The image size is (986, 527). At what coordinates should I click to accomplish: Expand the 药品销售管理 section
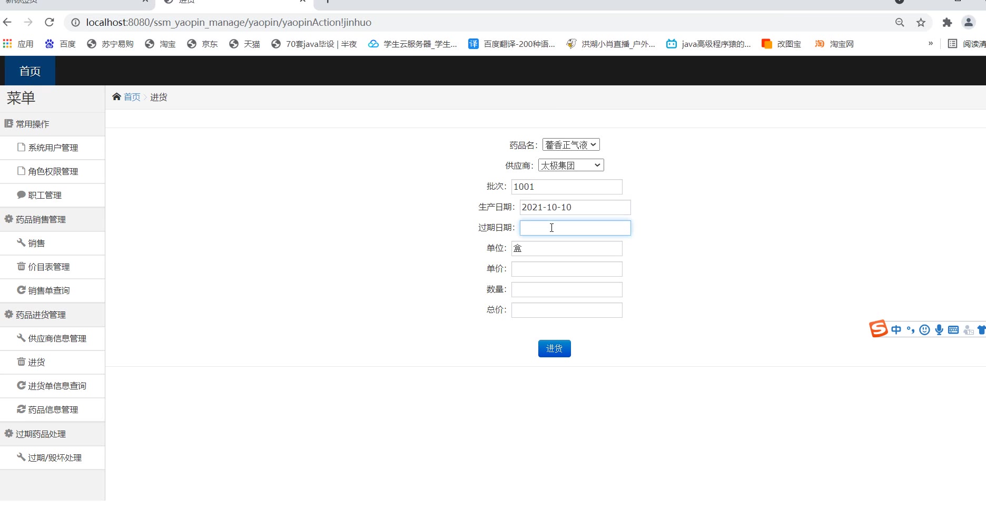click(52, 219)
